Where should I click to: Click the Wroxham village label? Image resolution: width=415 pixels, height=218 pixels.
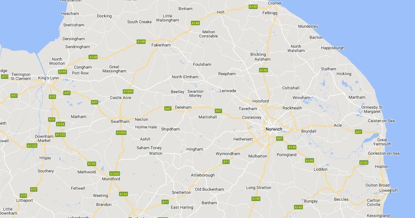coord(301,98)
